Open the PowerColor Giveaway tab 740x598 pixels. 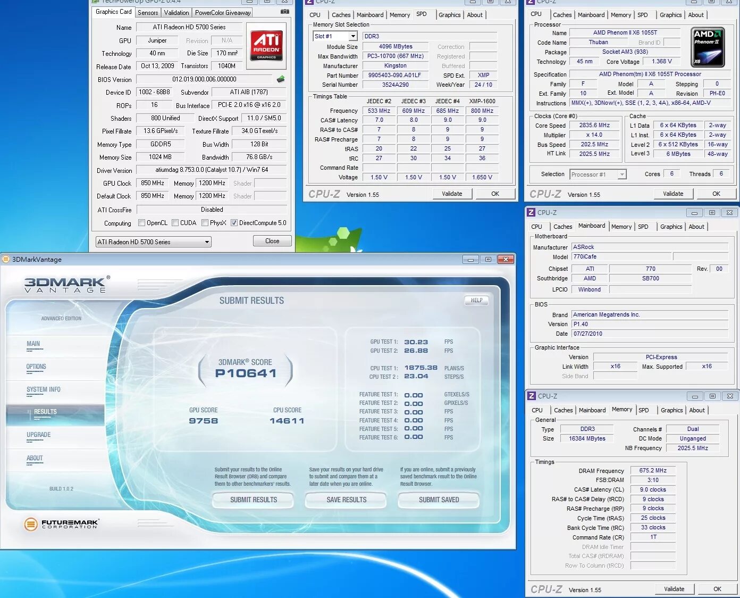coord(223,13)
